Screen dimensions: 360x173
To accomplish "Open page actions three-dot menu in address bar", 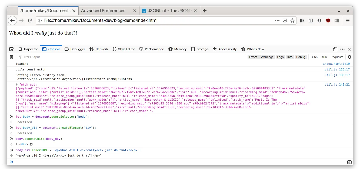I will coord(277,21).
